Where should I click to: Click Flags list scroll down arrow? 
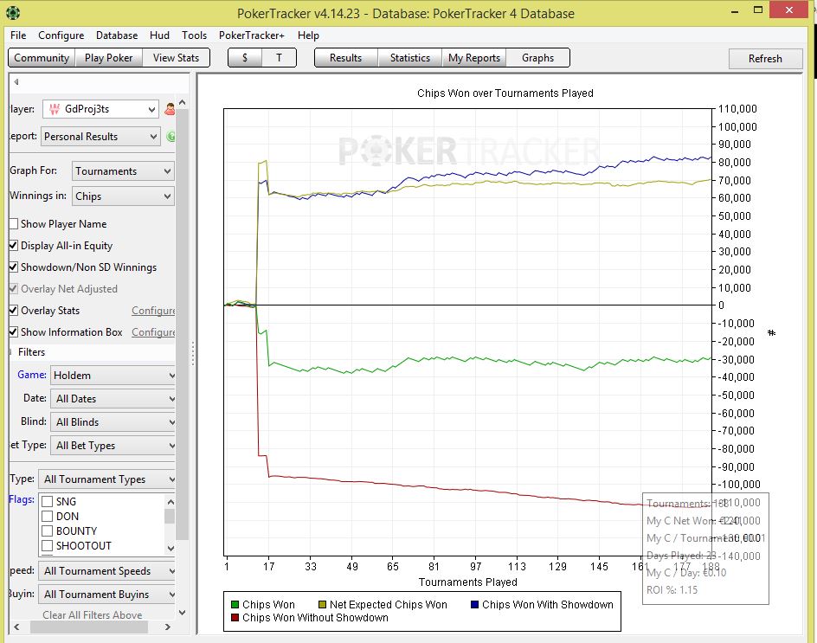(x=170, y=548)
